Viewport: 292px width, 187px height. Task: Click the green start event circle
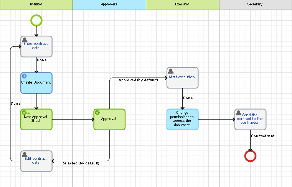click(x=36, y=20)
